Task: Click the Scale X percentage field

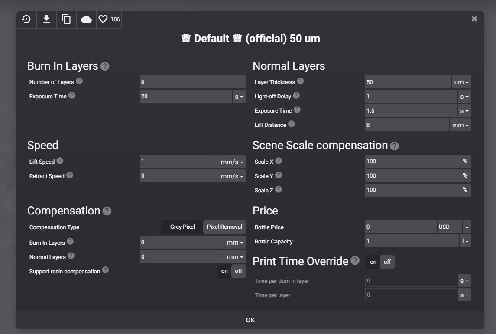Action: click(412, 162)
